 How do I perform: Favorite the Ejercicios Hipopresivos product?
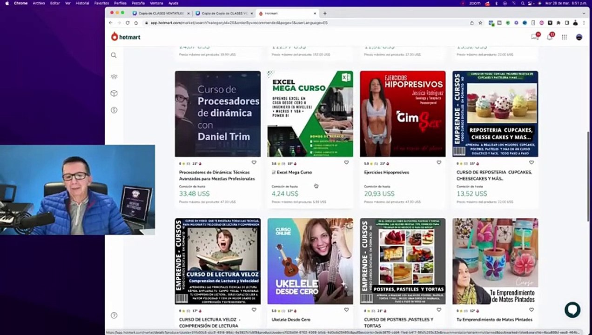pyautogui.click(x=439, y=162)
